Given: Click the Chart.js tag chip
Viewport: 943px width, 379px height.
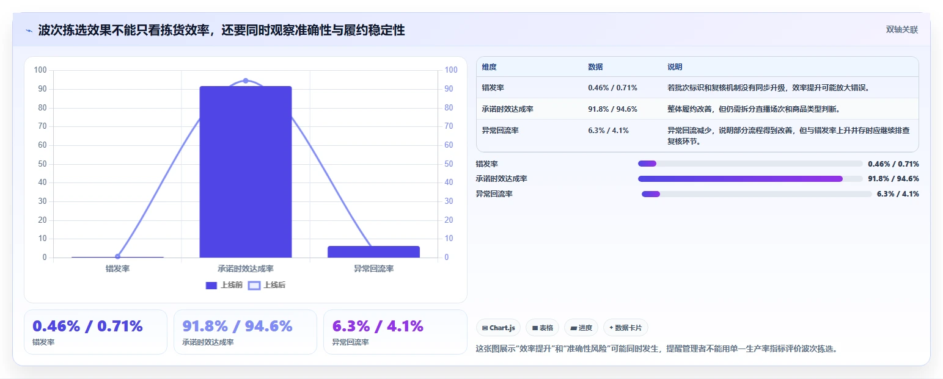Looking at the screenshot, I should coord(498,328).
